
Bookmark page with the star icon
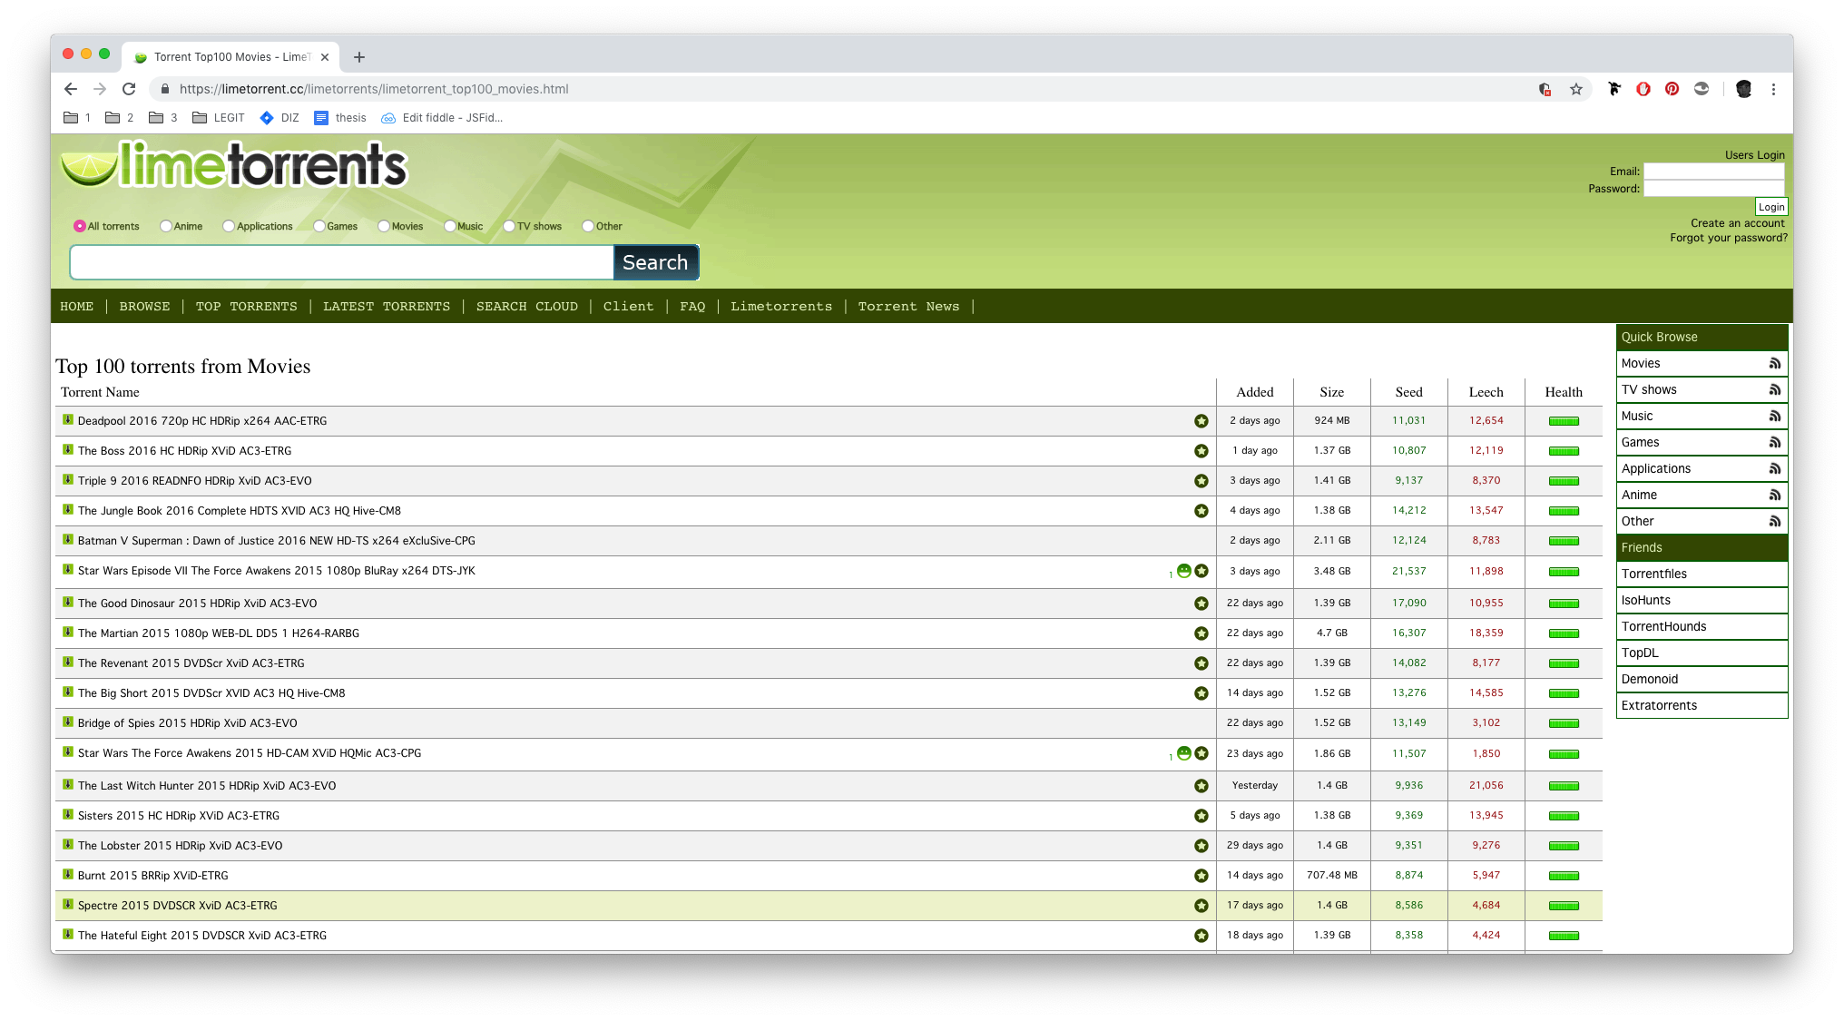pos(1575,89)
